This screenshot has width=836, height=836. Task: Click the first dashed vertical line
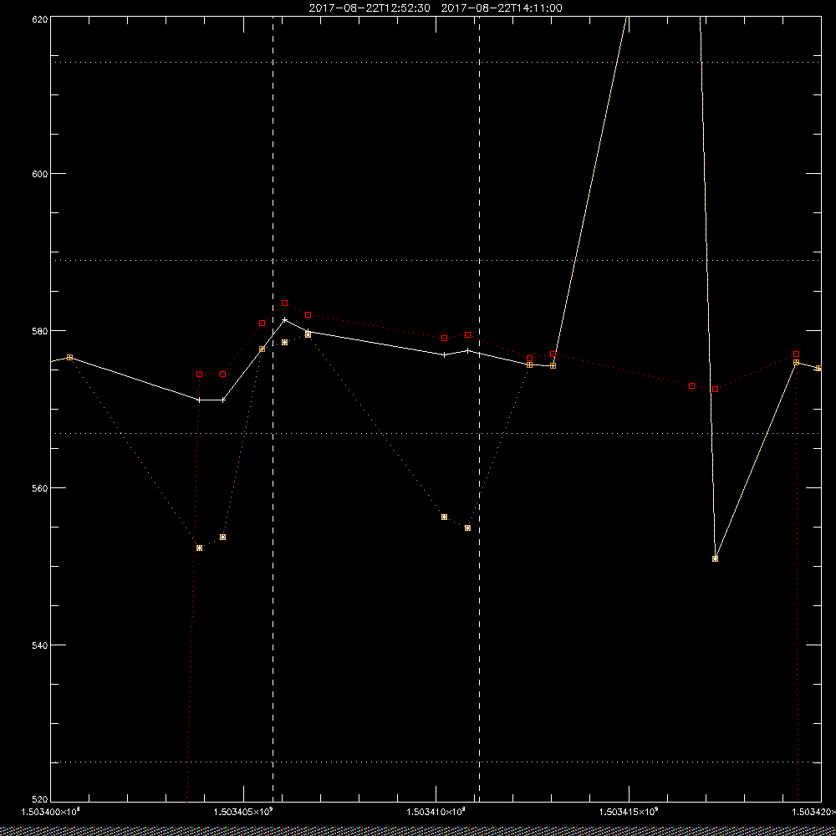(x=273, y=410)
